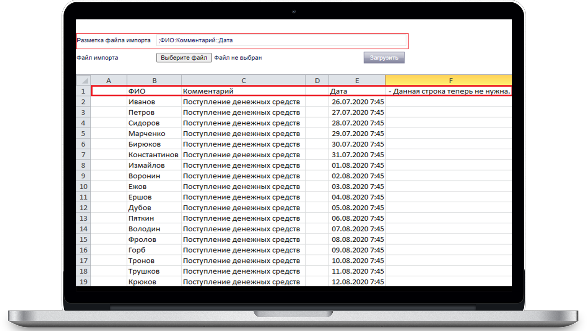Select the 'Константинов' cell
587x331 pixels.
pyautogui.click(x=154, y=155)
